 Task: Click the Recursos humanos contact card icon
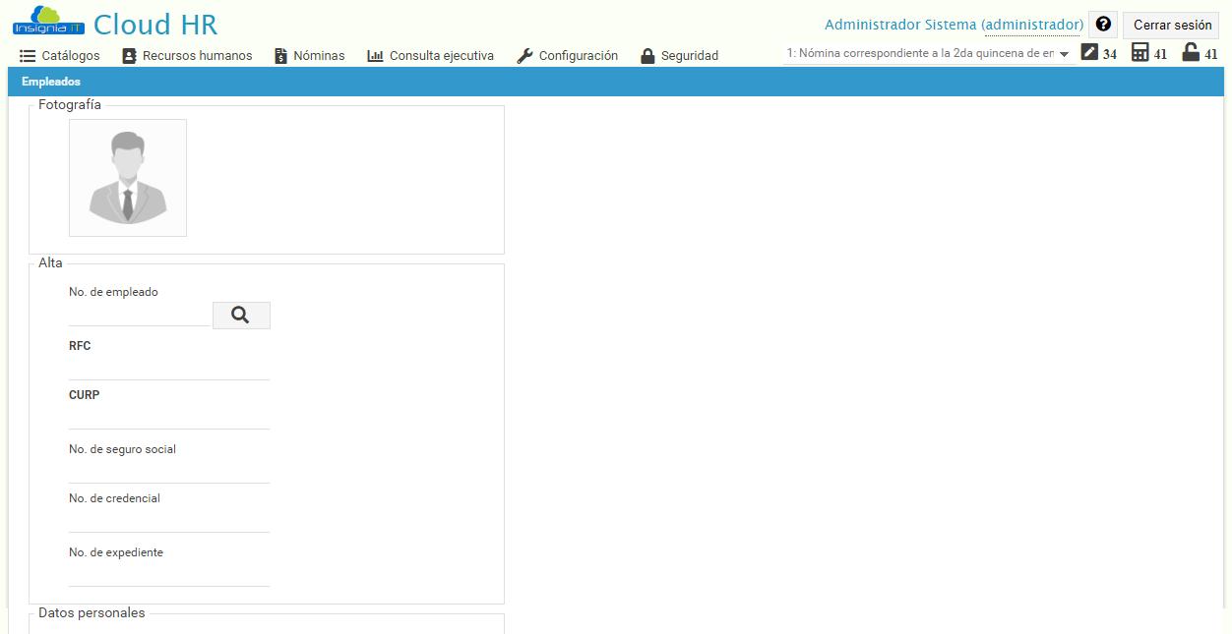point(129,55)
